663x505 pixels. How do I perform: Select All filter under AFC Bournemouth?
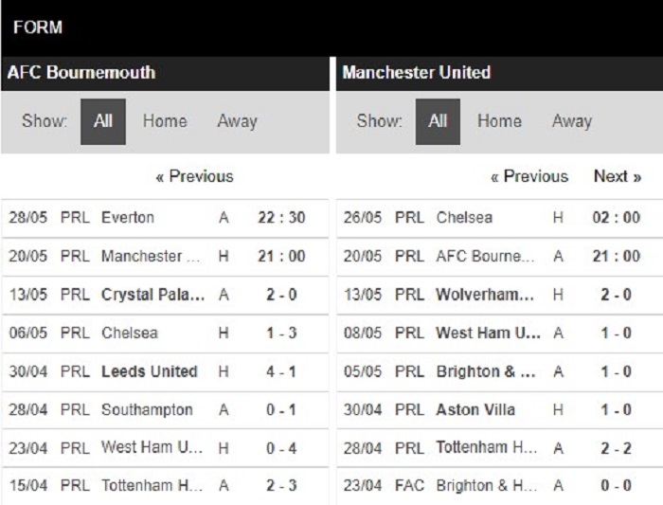(103, 122)
